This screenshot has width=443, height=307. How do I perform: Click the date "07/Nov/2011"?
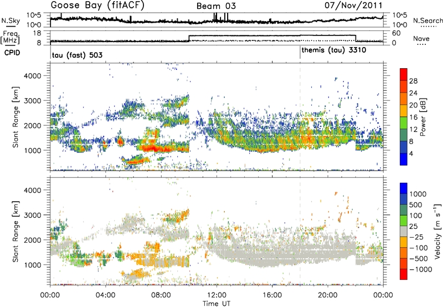point(353,6)
